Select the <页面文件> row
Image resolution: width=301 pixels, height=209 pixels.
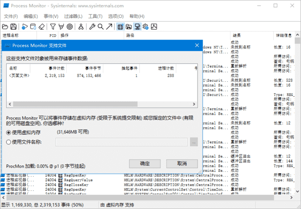[102, 76]
